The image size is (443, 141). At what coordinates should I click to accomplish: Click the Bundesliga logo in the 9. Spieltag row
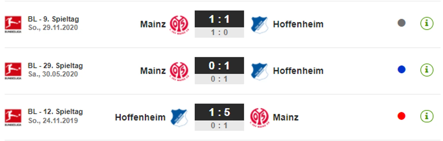point(13,24)
